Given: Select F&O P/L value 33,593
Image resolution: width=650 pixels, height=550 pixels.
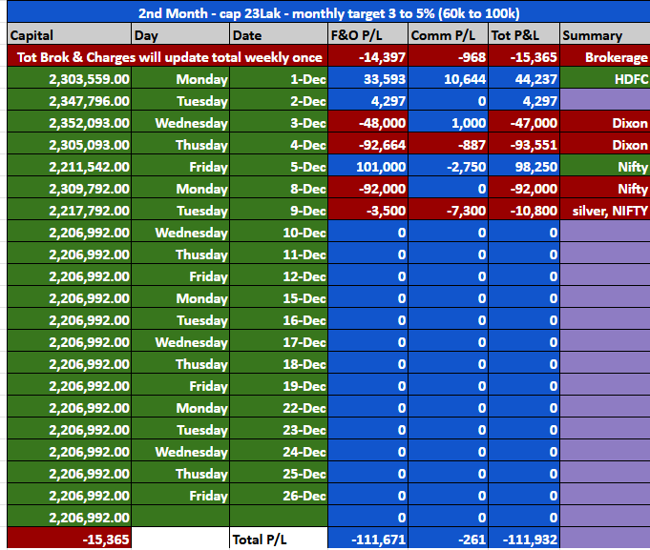Looking at the screenshot, I should coord(367,78).
